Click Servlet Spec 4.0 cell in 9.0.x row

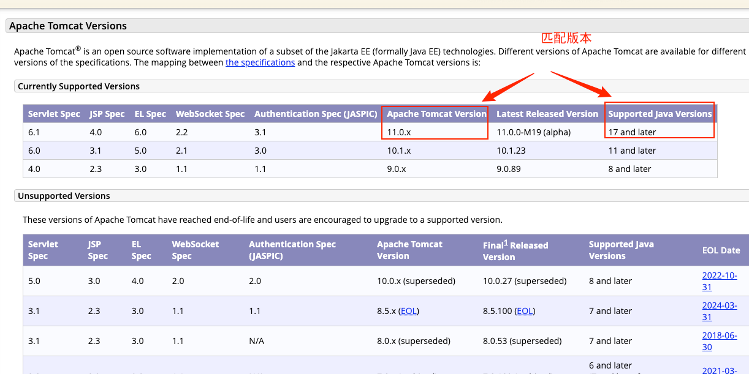34,169
